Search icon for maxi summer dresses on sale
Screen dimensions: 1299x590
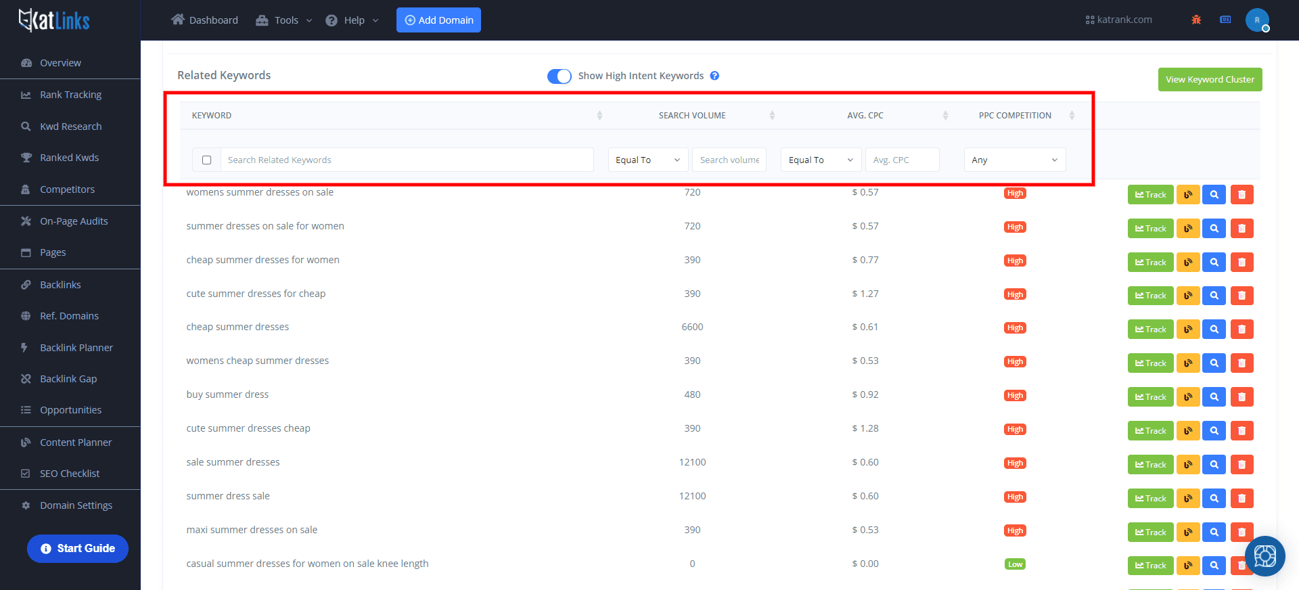click(1214, 532)
